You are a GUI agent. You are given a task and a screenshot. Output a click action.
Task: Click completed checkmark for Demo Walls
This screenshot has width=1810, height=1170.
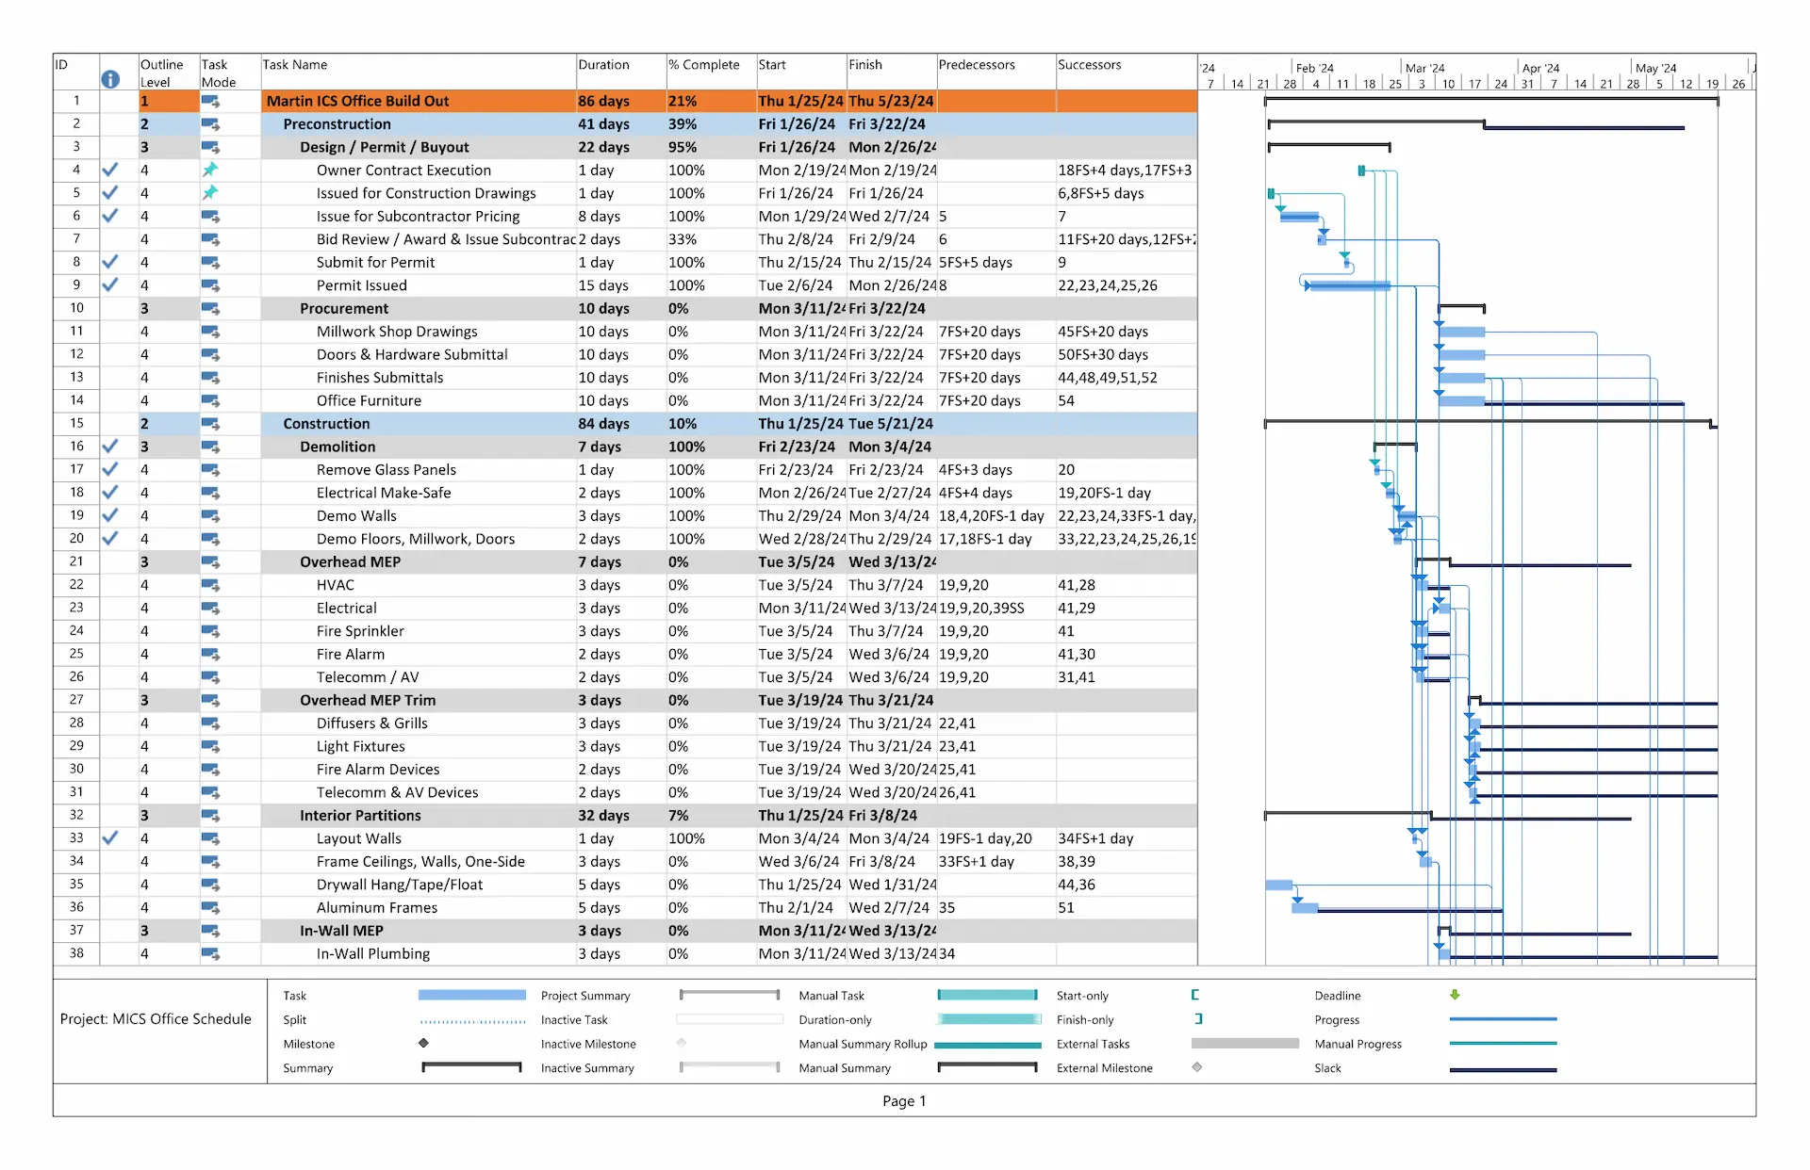coord(110,515)
